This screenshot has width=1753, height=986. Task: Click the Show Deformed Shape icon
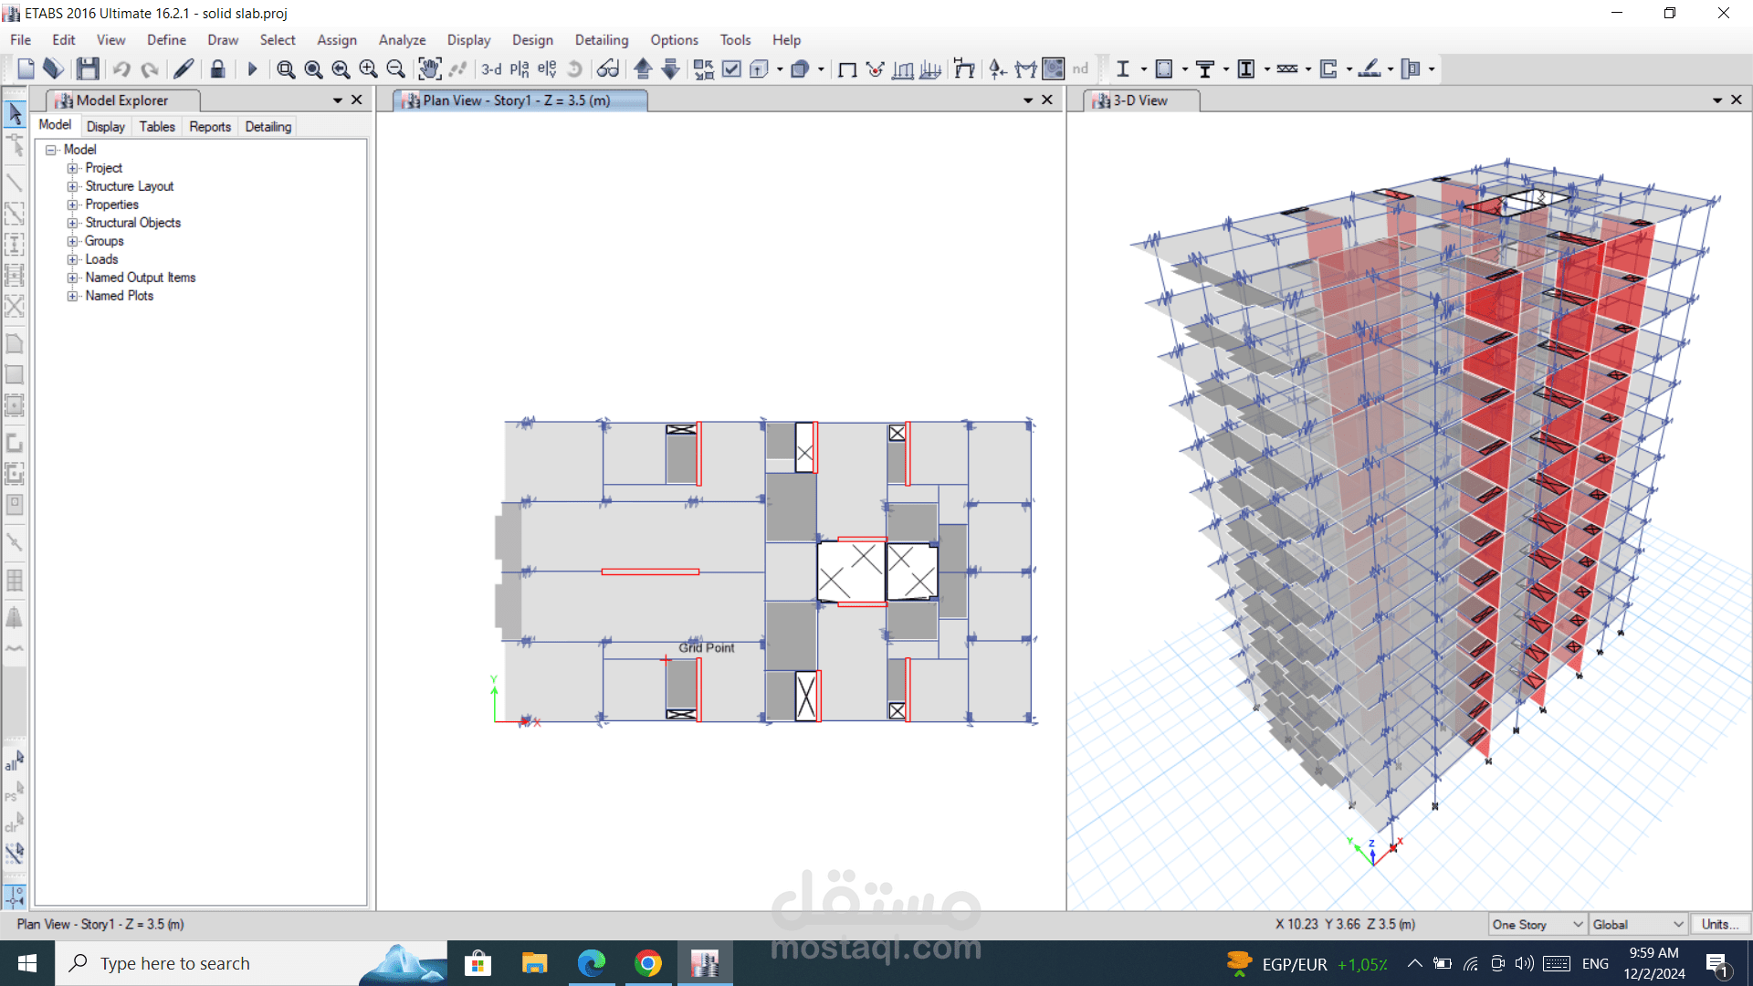click(875, 68)
